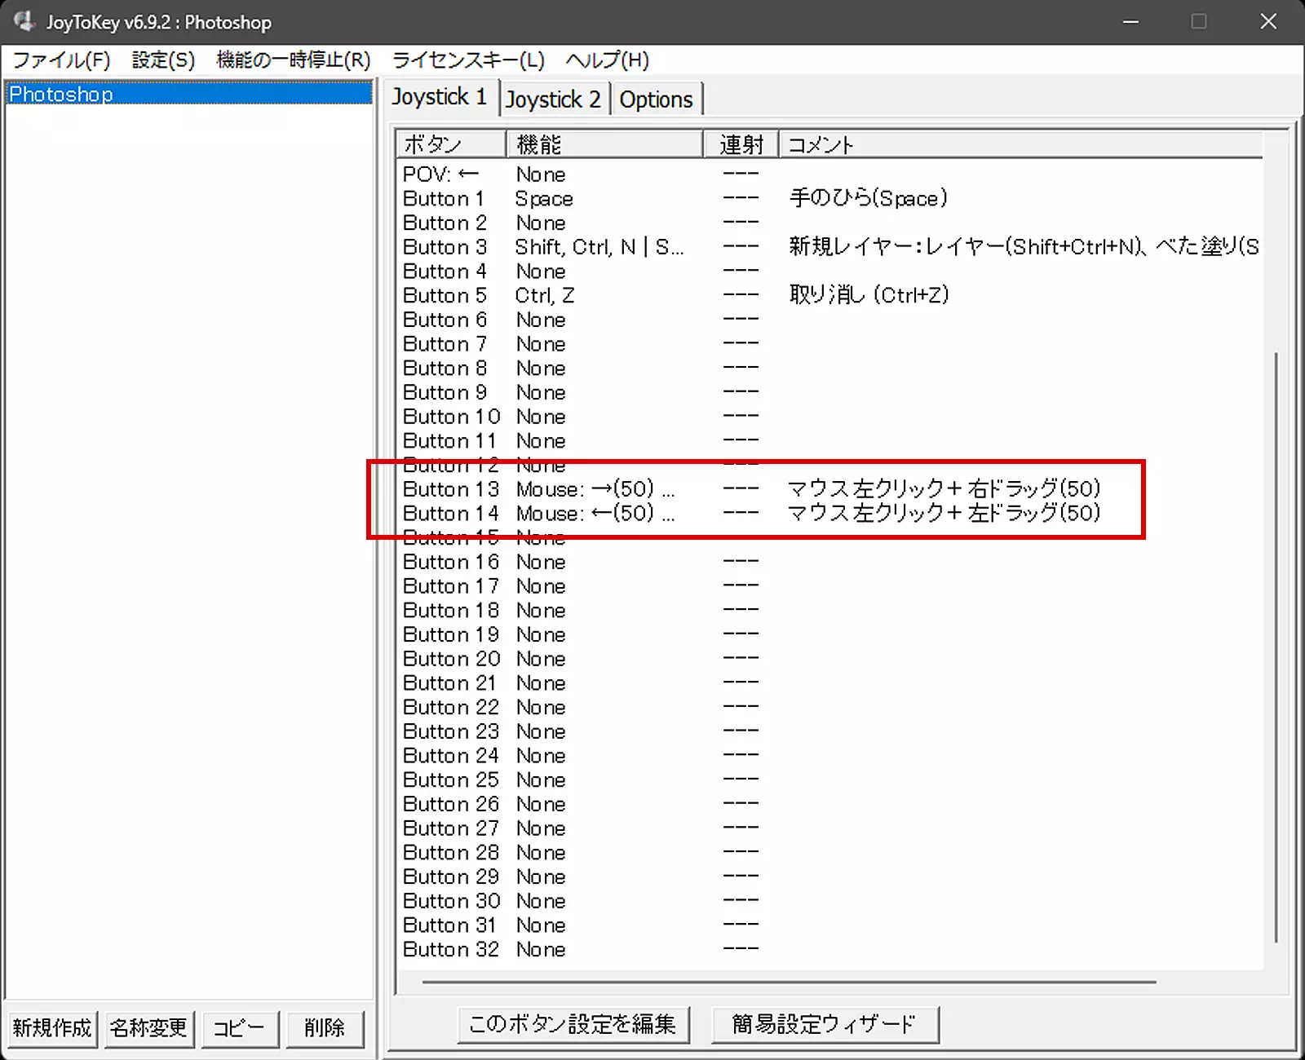Click the 手のひら(Space) comment
The image size is (1305, 1060).
coord(869,198)
